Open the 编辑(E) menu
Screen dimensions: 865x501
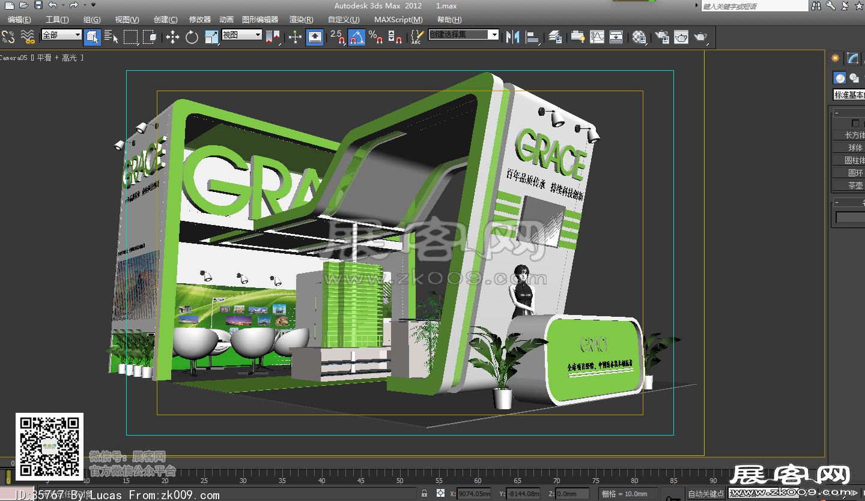point(19,20)
